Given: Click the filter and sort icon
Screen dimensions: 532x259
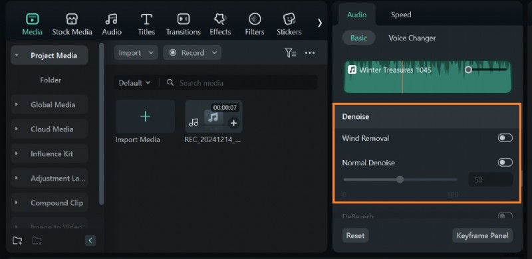Looking at the screenshot, I should pyautogui.click(x=291, y=52).
